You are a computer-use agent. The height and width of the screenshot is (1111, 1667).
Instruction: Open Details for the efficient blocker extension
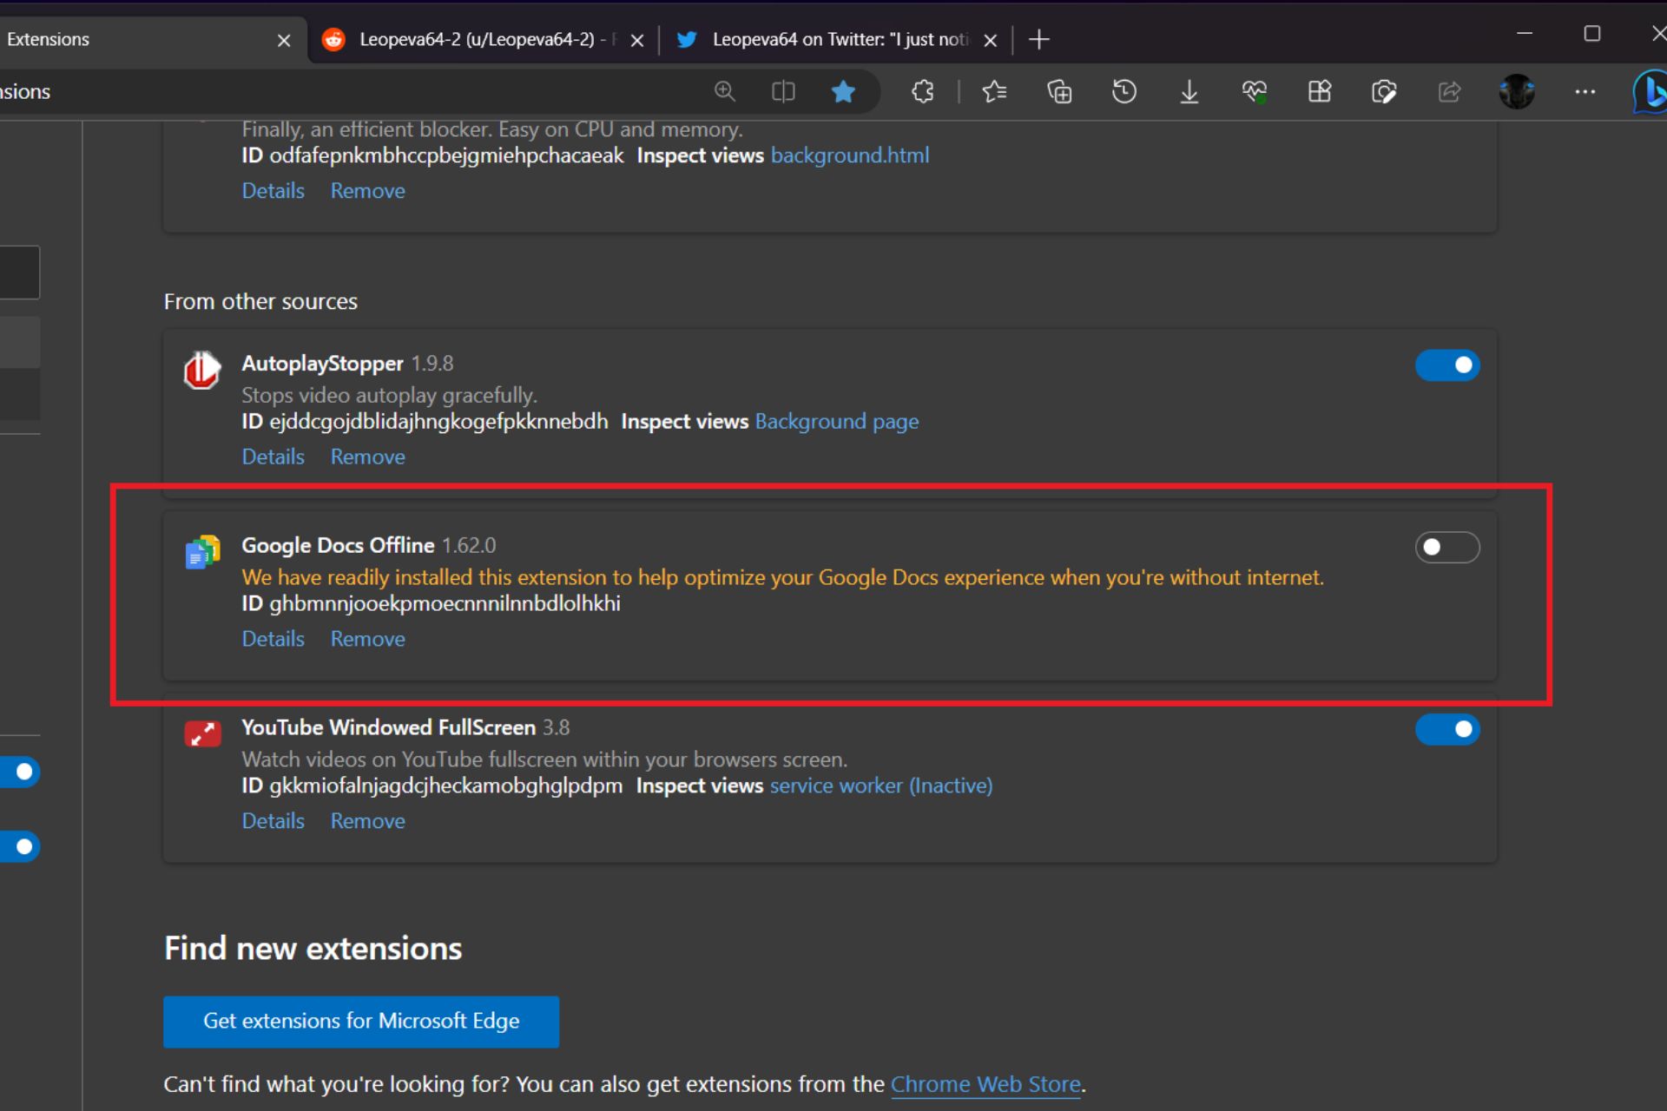click(273, 191)
